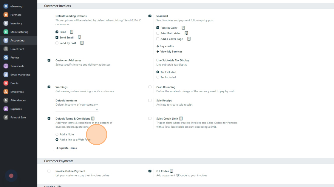
Task: Follow the View My Services link
Action: pyautogui.click(x=171, y=52)
